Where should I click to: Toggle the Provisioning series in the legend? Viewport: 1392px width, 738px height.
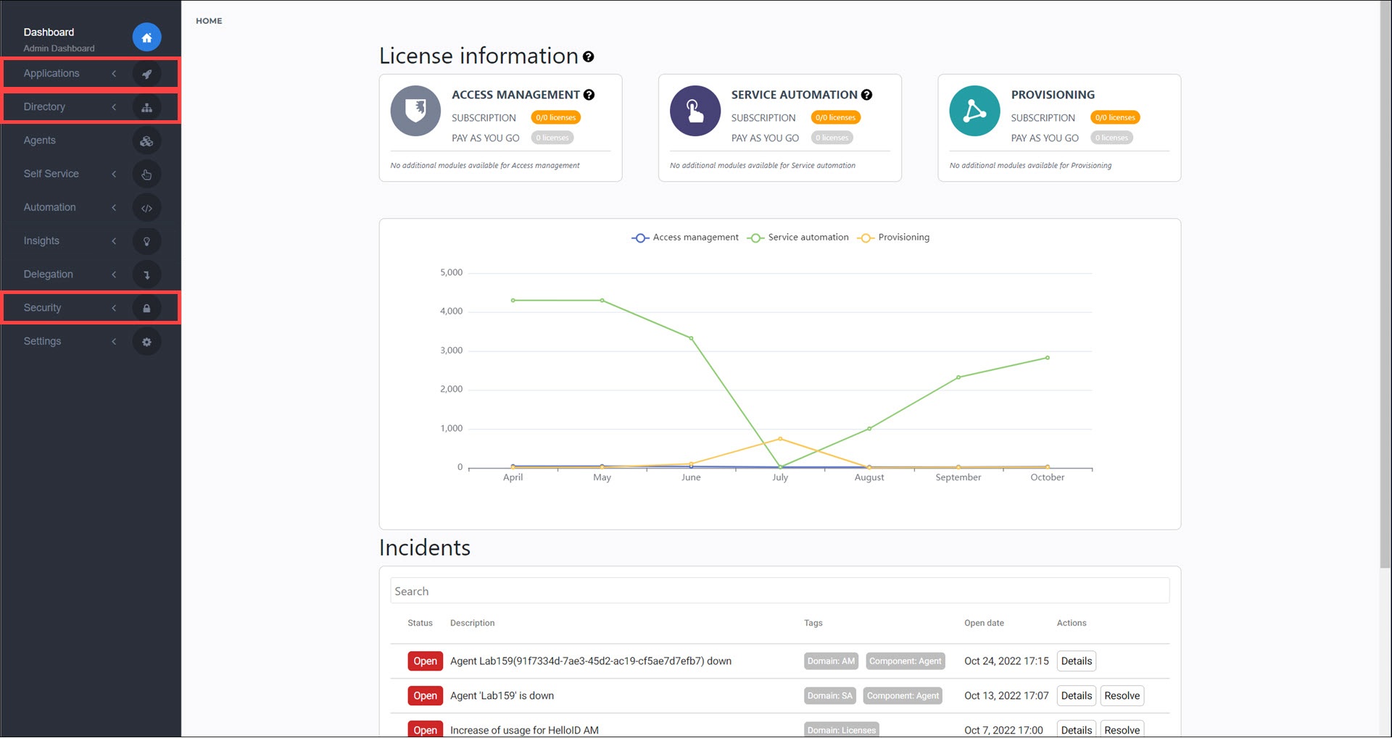894,237
